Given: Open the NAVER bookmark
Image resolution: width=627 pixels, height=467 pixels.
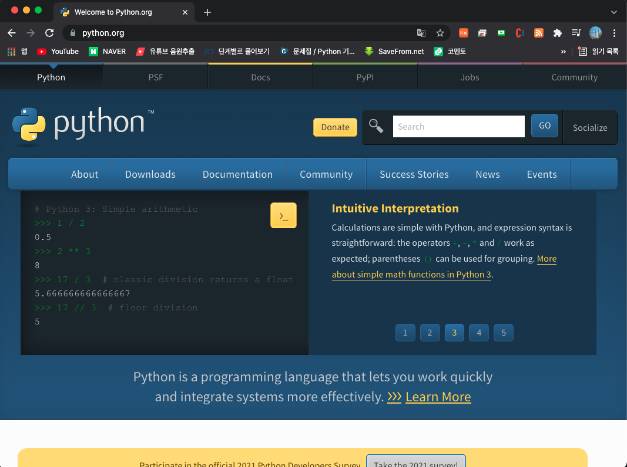Looking at the screenshot, I should coord(107,52).
